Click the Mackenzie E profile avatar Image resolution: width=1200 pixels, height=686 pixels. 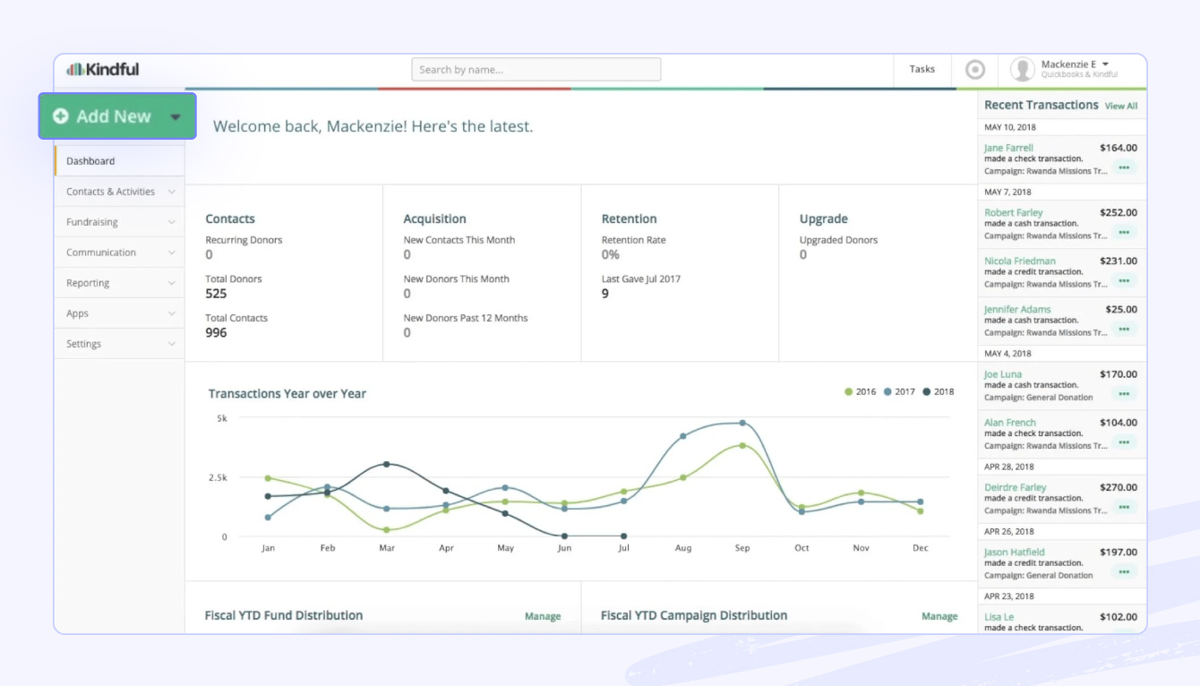click(x=1023, y=70)
